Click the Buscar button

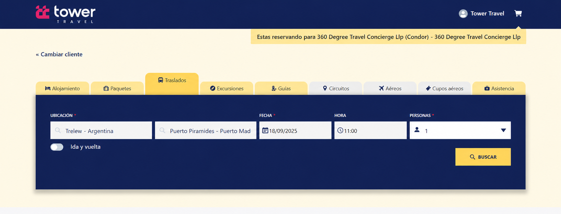tap(483, 157)
